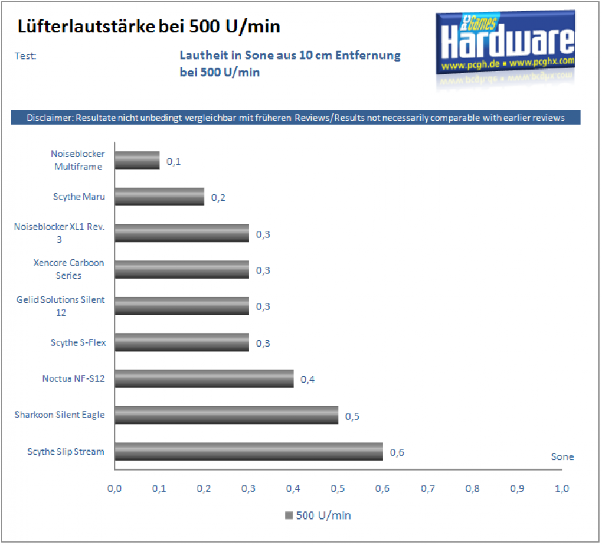This screenshot has height=545, width=602.
Task: Click the Noiseblocker Multiframe bar
Action: point(138,161)
